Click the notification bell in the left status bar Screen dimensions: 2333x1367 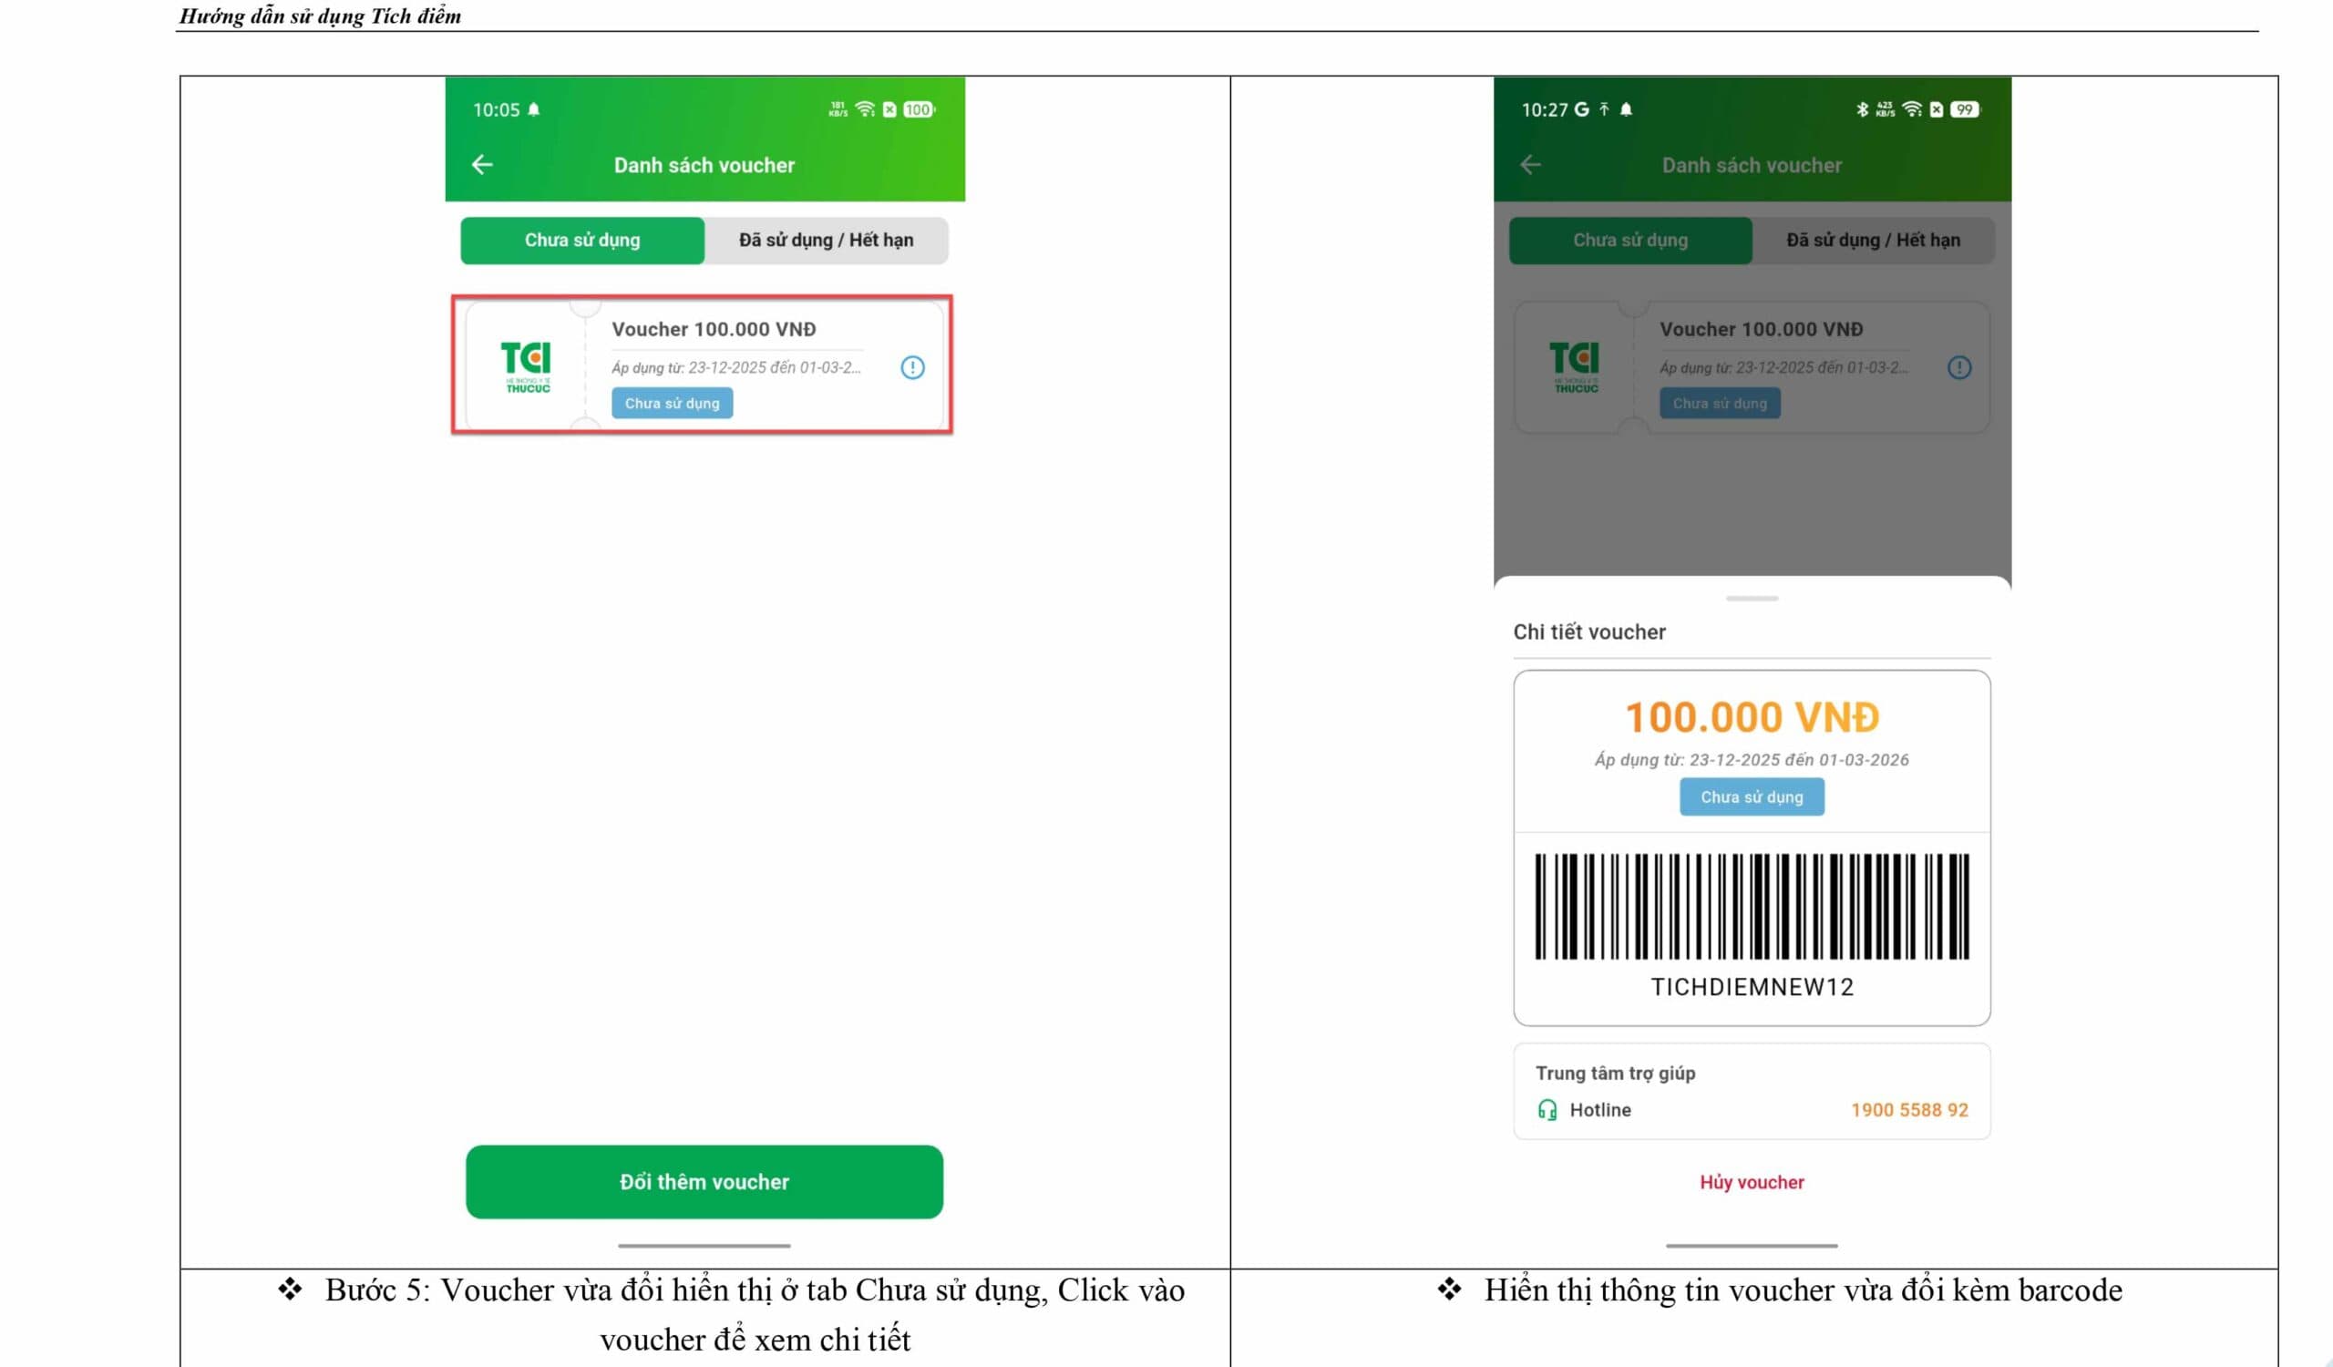[x=535, y=109]
